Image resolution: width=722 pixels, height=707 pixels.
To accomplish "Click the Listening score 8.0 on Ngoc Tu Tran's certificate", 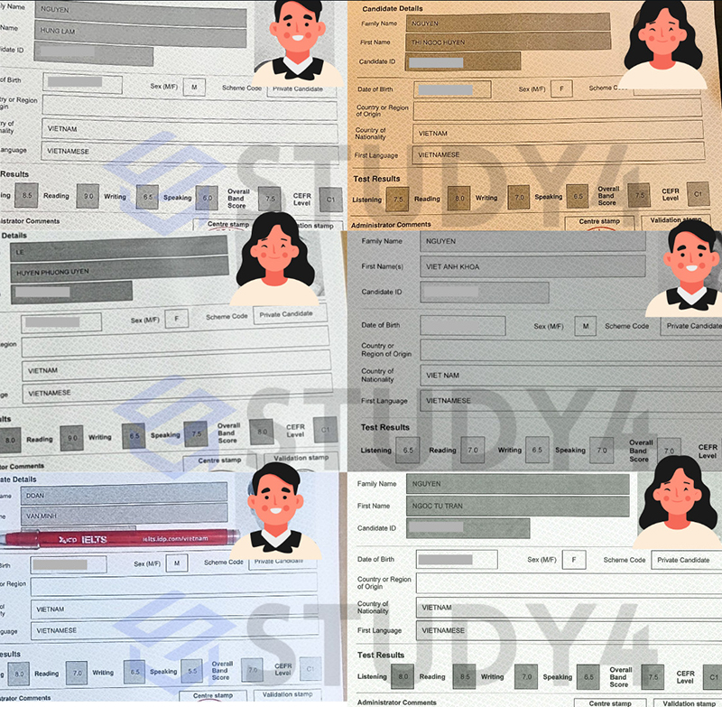I will [403, 676].
